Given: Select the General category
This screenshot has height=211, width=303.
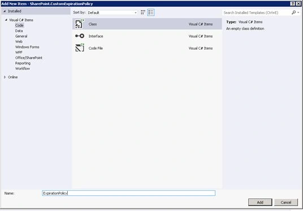Looking at the screenshot, I should click(x=21, y=36).
